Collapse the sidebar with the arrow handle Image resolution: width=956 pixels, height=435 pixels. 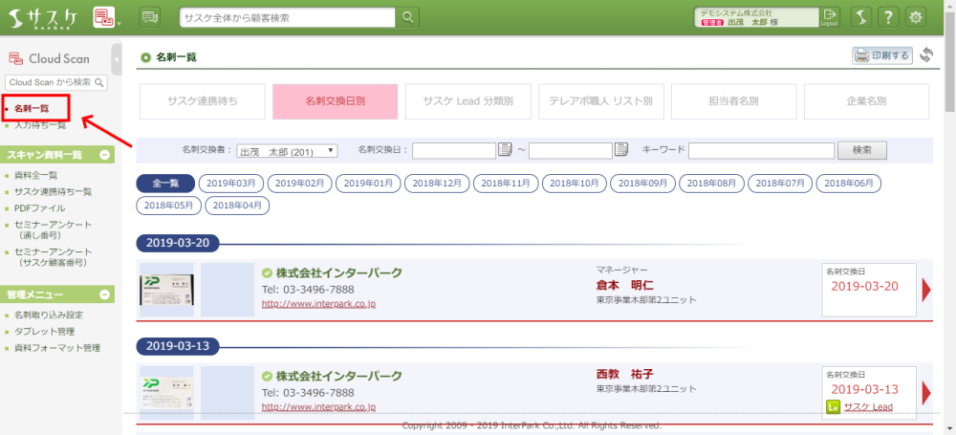117,59
